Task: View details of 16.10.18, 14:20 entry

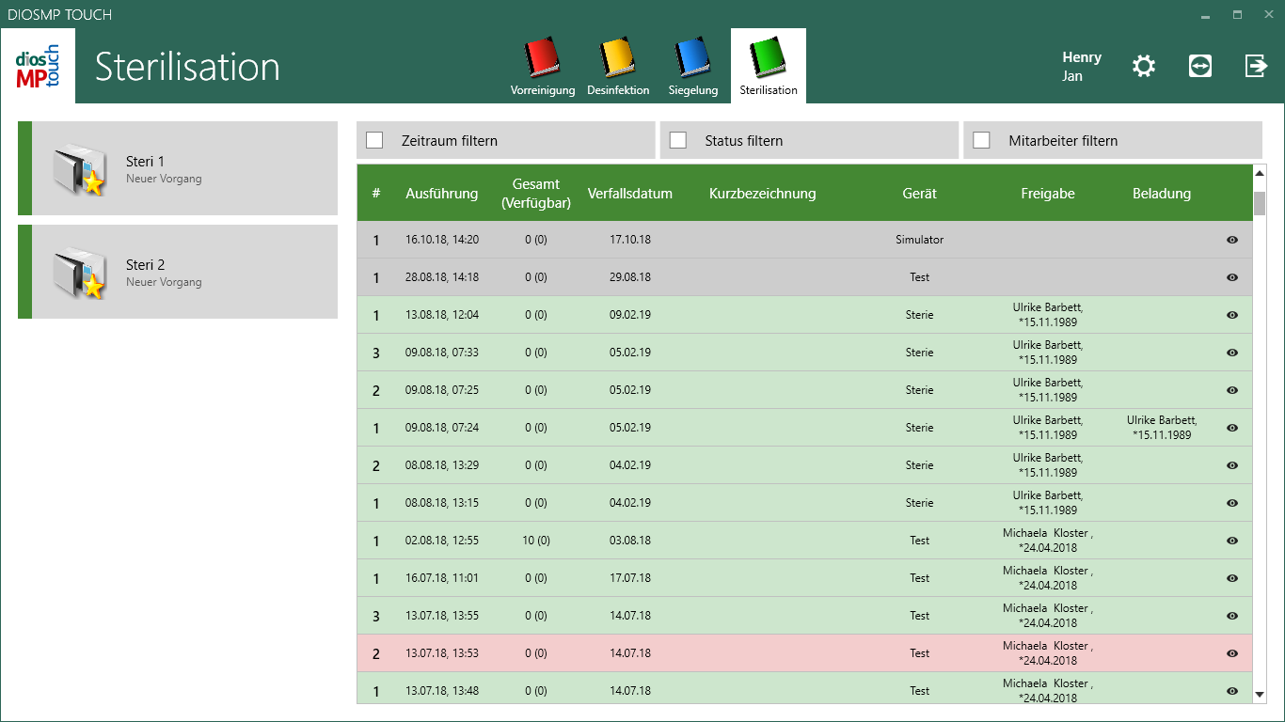Action: (1232, 240)
